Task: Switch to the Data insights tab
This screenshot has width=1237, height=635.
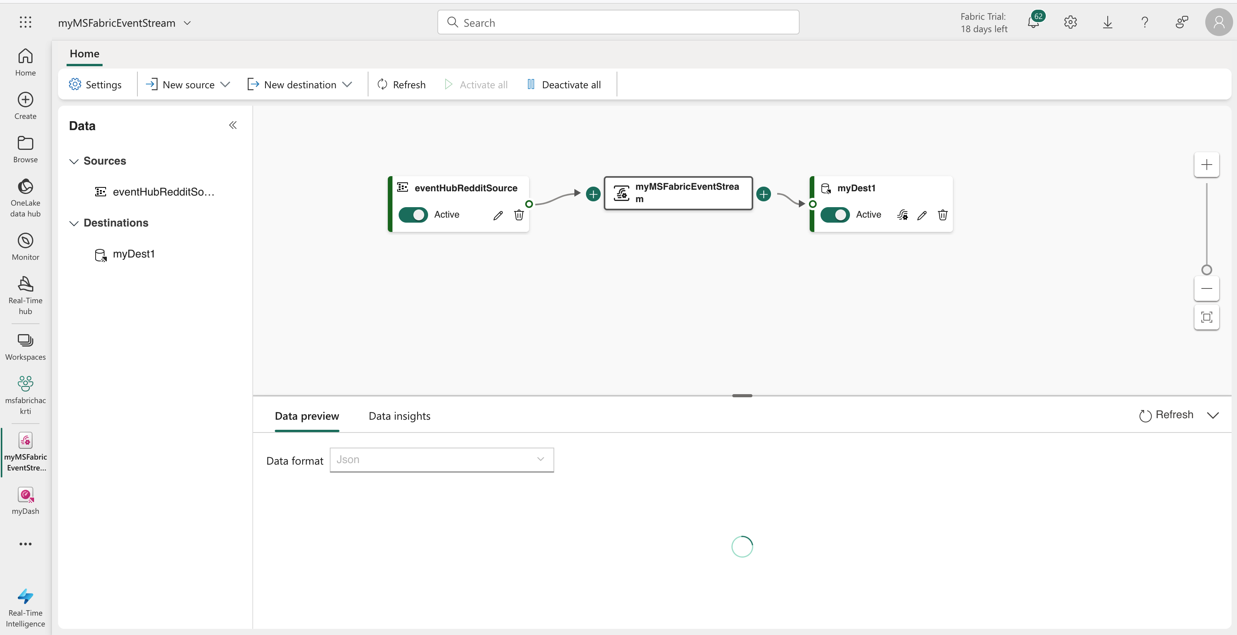Action: (399, 416)
